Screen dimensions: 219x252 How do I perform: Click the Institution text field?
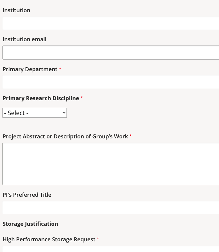pos(110,23)
